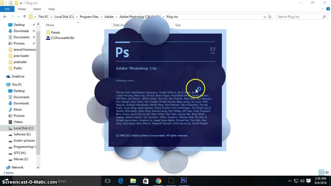Click 'Local Disk (C:)' in the address breadcrumb
The height and width of the screenshot is (186, 331).
(x=64, y=17)
